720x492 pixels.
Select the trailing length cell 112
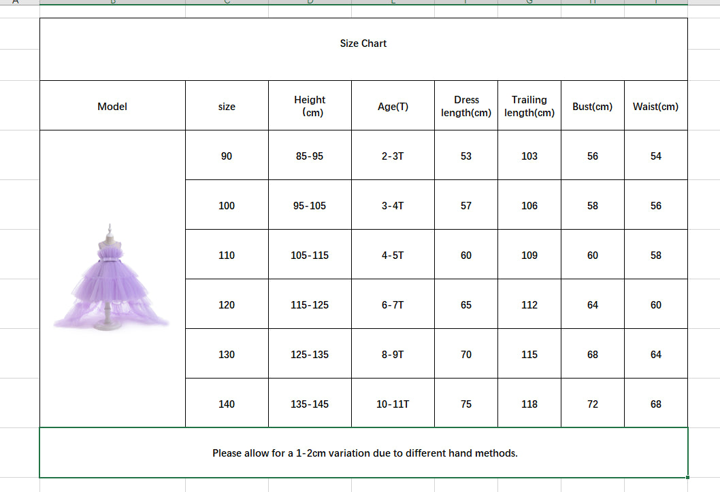coord(529,305)
